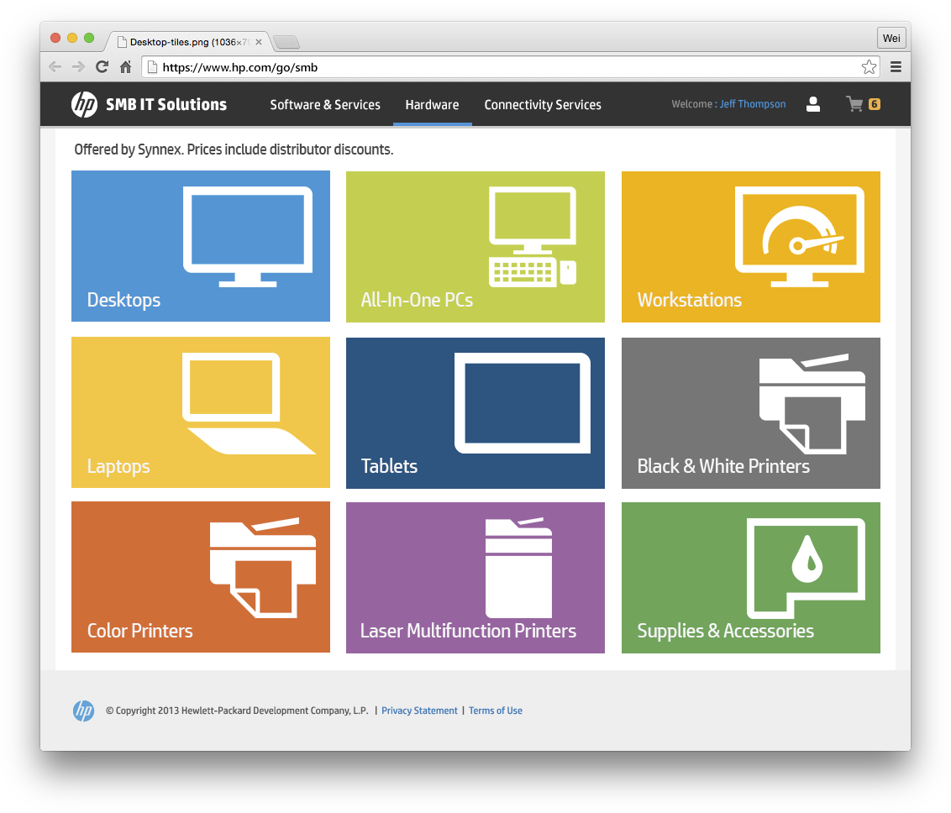The image size is (951, 813).
Task: Open the Connectivity Services menu
Action: [543, 104]
